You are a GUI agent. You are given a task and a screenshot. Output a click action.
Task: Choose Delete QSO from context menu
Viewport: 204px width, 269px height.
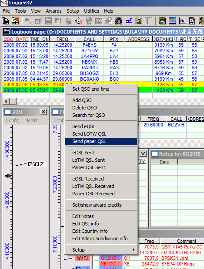[x=101, y=108]
